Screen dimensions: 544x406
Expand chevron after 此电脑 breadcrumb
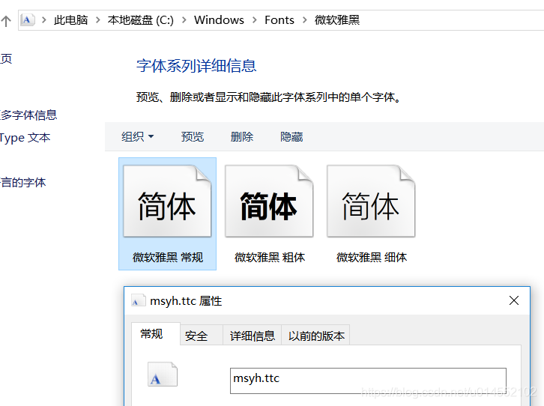pos(98,20)
